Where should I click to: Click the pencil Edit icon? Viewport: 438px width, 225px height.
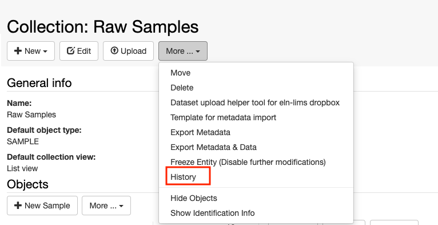click(x=71, y=50)
